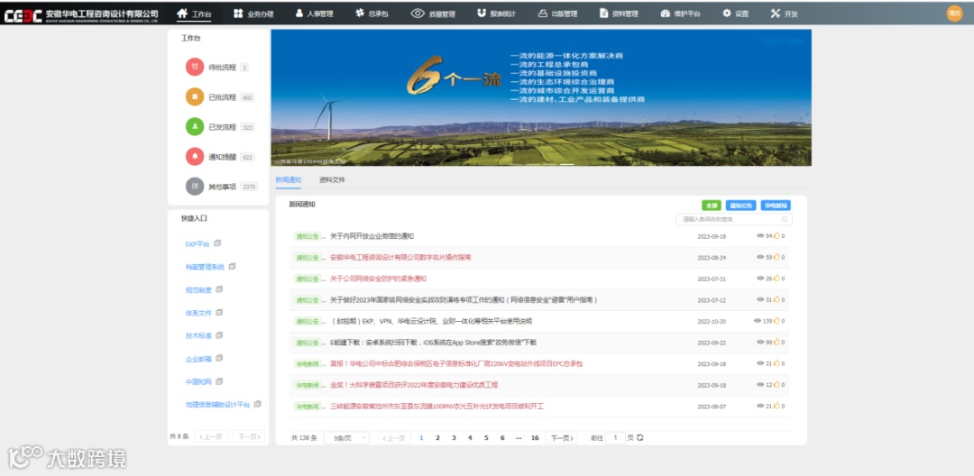Viewport: 974px width, 476px height.
Task: Like the notice dated 2022-10-20
Action: pos(776,321)
